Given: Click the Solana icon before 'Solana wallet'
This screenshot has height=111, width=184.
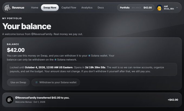Looking at the screenshot, I should pyautogui.click(x=89, y=56).
